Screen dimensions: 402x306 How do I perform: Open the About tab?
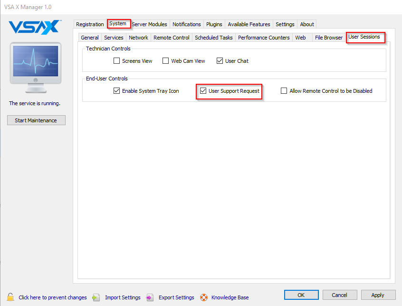(307, 24)
